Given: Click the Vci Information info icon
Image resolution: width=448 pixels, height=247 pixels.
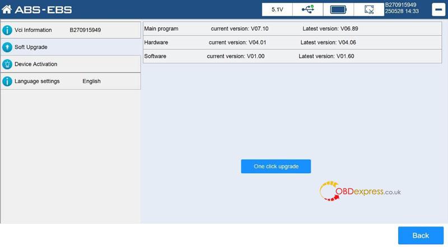Looking at the screenshot, I should (x=7, y=30).
